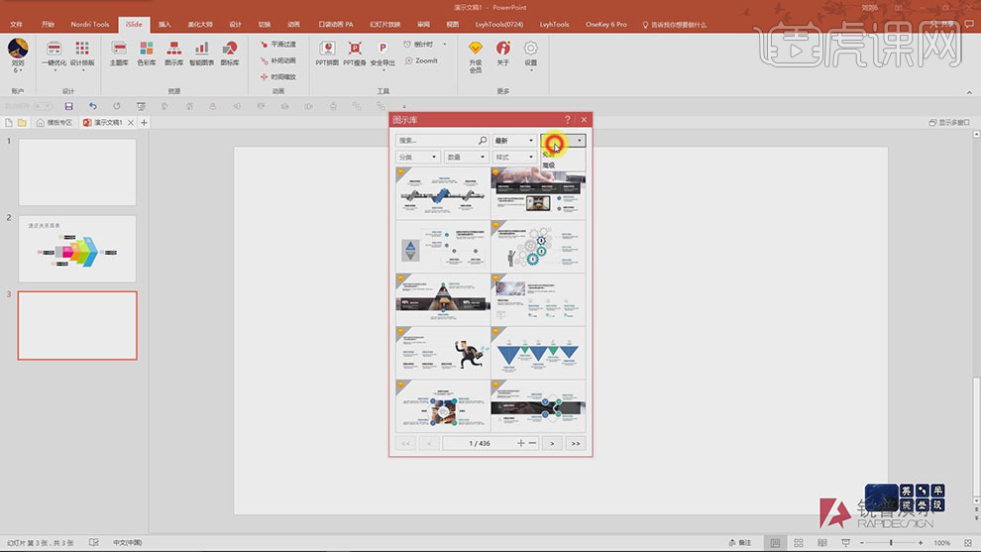981x552 pixels.
Task: Go to next page with > button
Action: (552, 443)
